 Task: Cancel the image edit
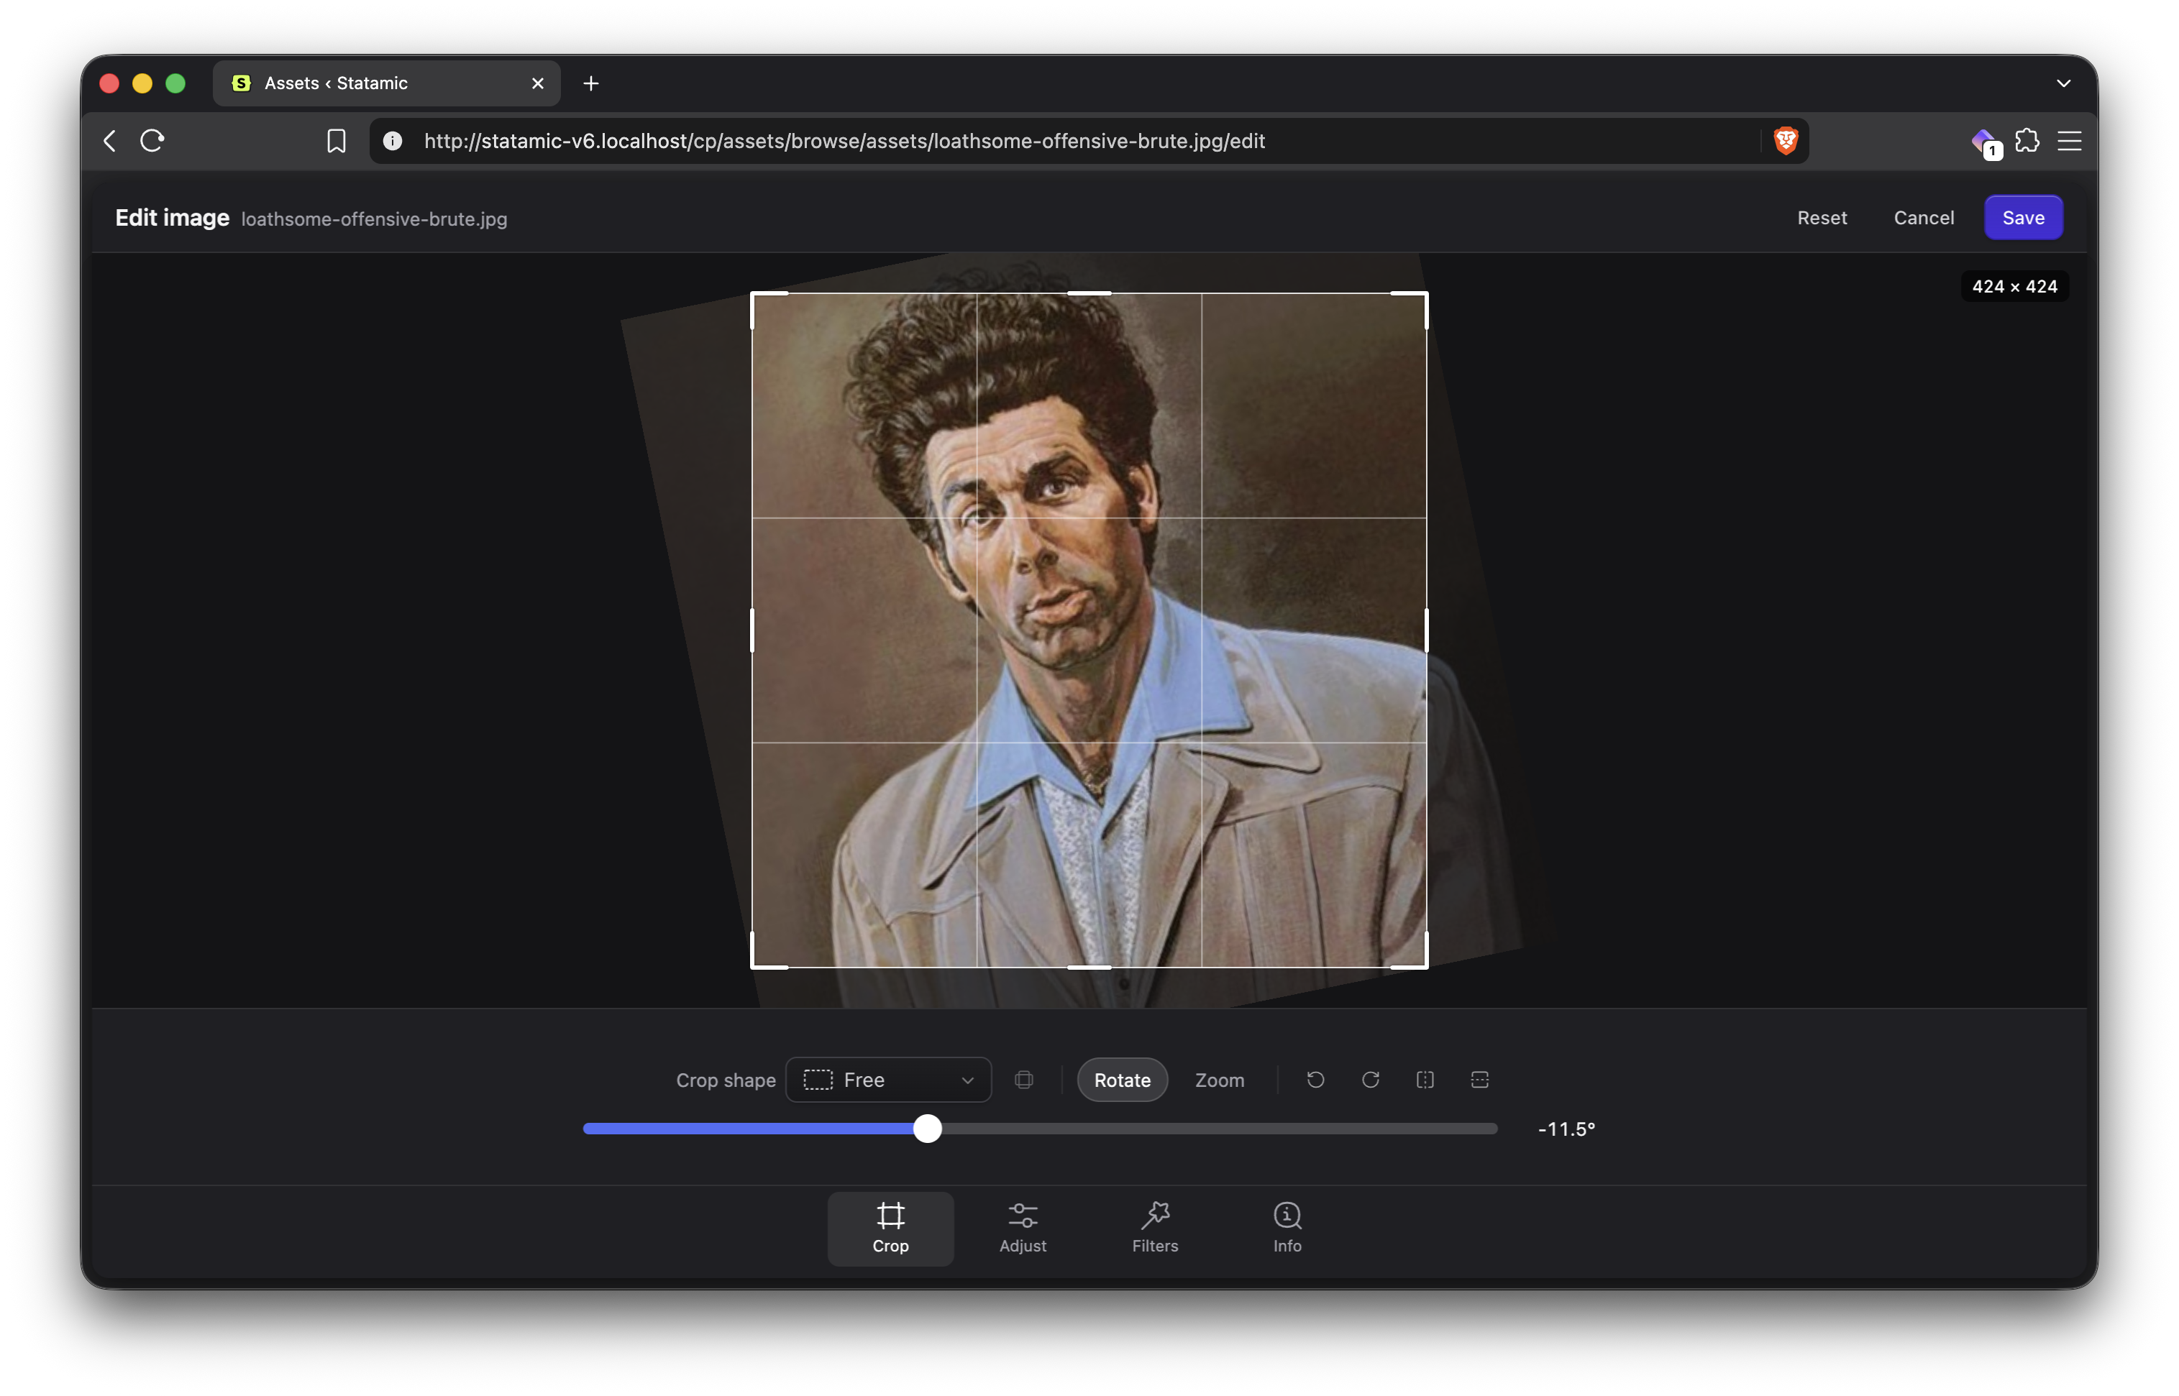[x=1922, y=218]
